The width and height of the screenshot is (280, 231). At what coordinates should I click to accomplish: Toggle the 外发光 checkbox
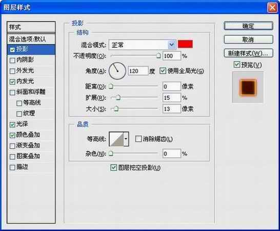(x=12, y=71)
